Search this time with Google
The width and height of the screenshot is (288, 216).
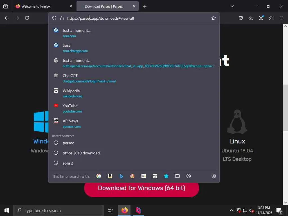tap(99, 176)
